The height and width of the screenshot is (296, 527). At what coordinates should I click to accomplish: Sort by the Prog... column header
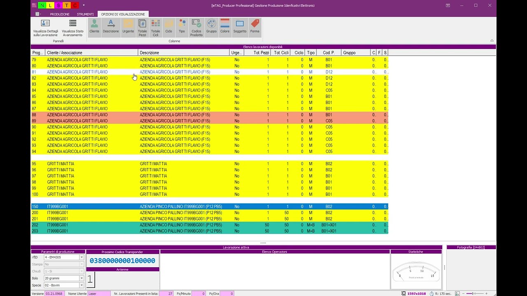(38, 53)
